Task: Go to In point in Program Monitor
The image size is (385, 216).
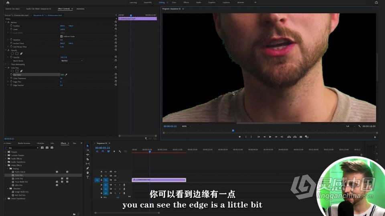Action: [259, 137]
